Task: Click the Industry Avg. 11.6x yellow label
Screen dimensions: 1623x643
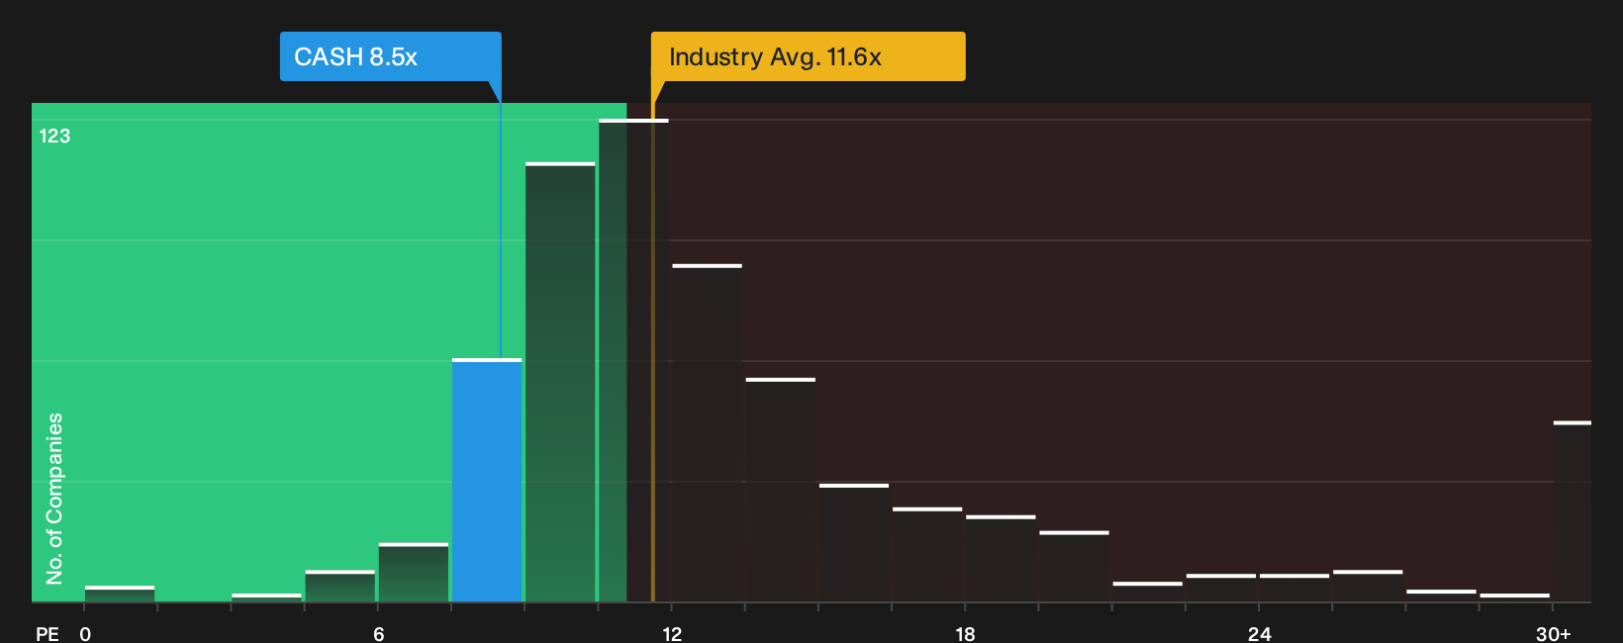Action: [x=808, y=56]
